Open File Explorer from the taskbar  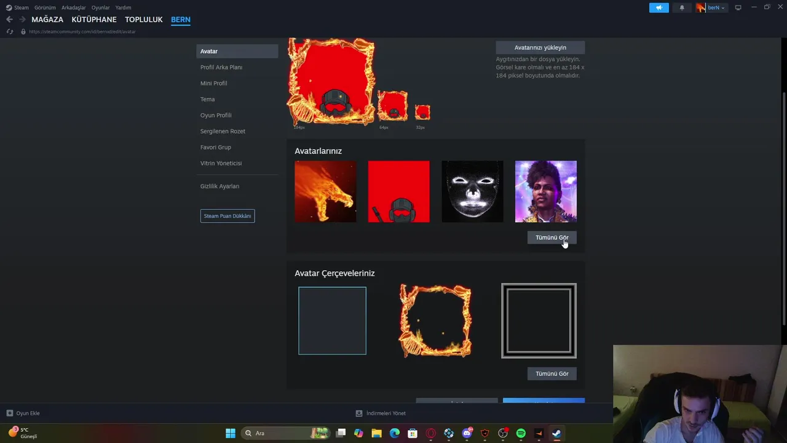pos(377,433)
